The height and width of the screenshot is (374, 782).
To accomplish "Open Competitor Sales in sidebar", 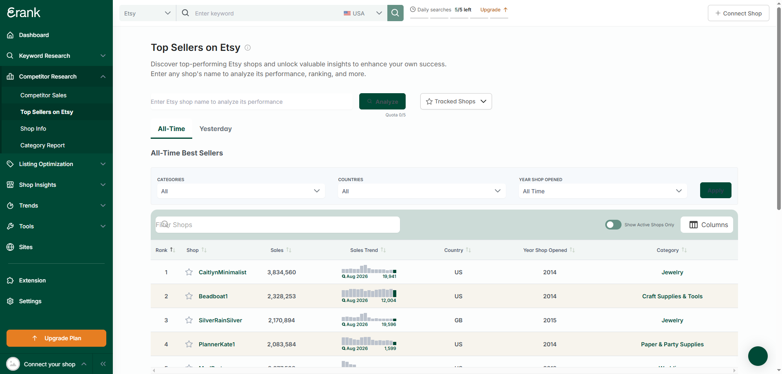I will 44,95.
